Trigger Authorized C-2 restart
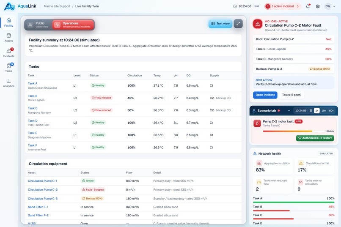 pyautogui.click(x=315, y=138)
